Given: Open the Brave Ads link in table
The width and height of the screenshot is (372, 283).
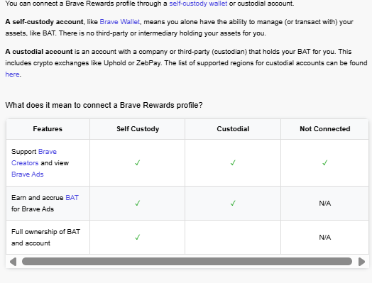Looking at the screenshot, I should coord(28,174).
